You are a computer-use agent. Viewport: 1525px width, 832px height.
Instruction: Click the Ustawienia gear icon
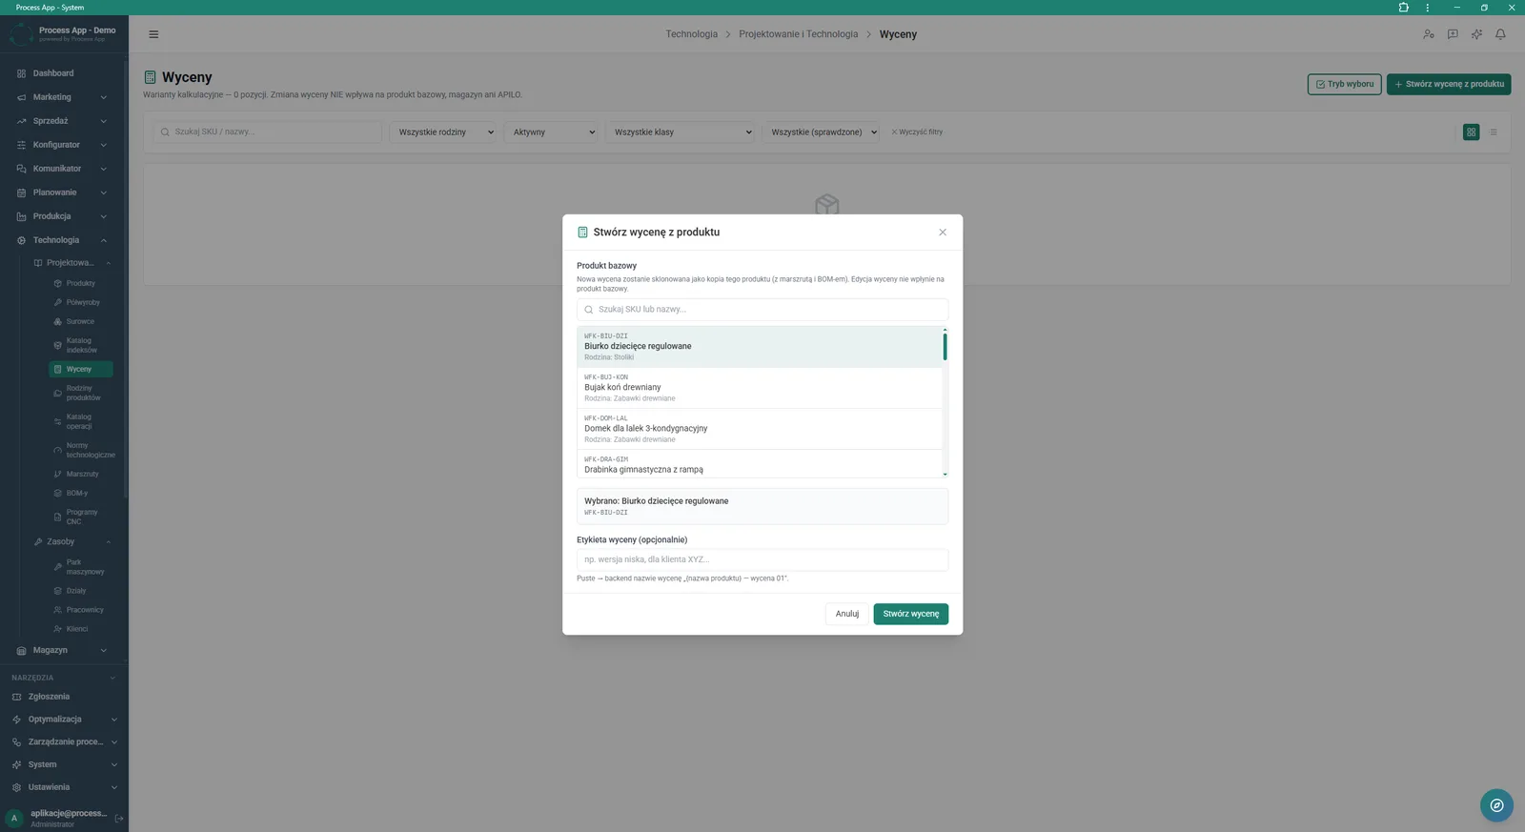(16, 787)
